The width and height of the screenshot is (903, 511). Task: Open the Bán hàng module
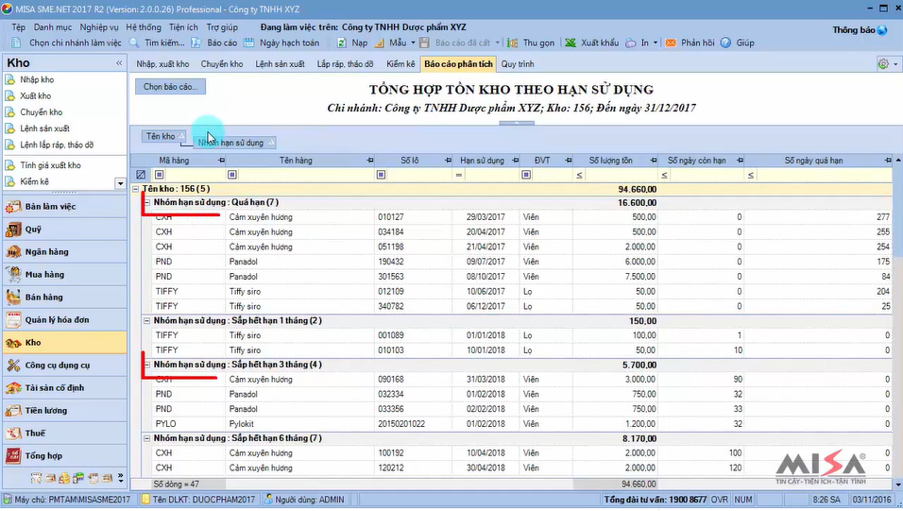(x=64, y=298)
